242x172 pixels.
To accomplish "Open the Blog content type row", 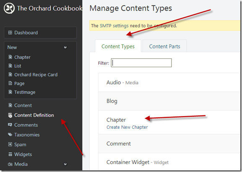I will pos(169,101).
